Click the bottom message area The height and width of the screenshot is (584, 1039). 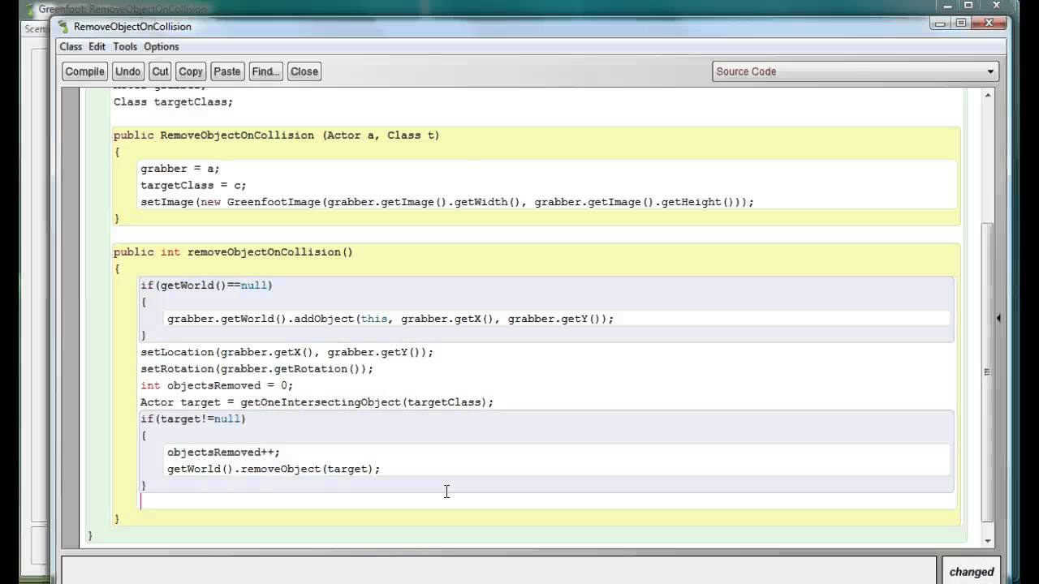click(498, 571)
